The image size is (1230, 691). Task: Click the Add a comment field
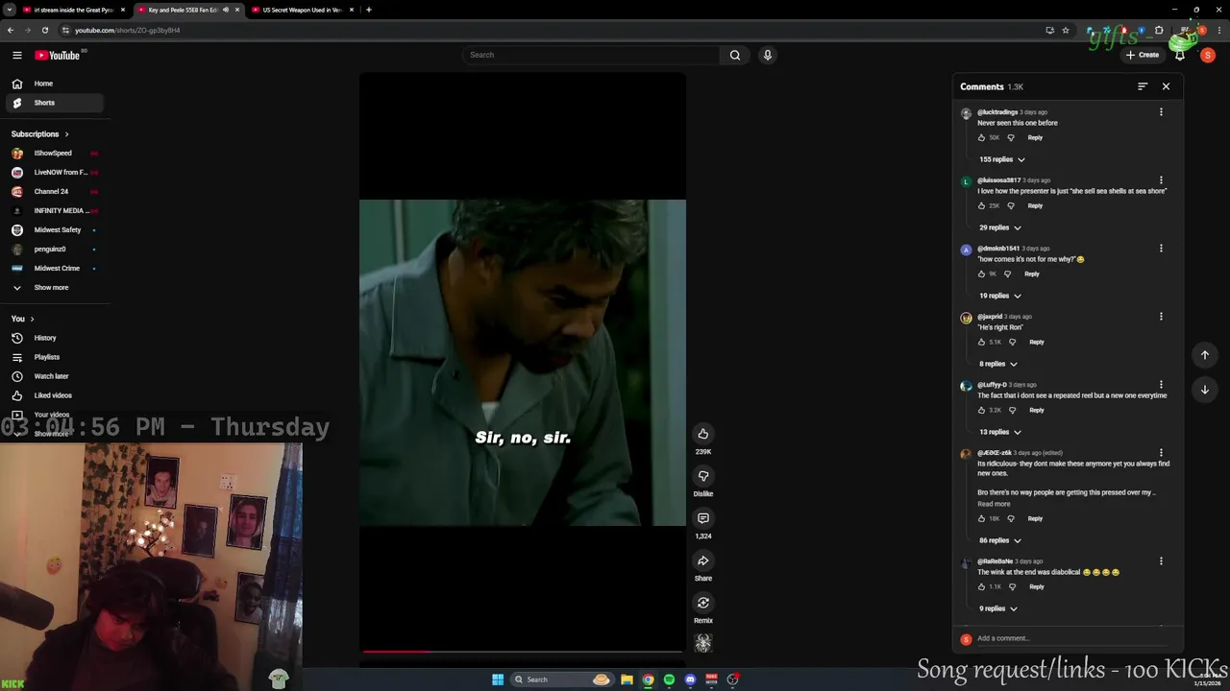pos(1071,638)
